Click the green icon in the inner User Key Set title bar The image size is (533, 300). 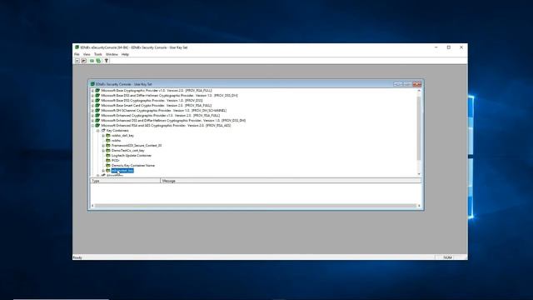(x=92, y=84)
